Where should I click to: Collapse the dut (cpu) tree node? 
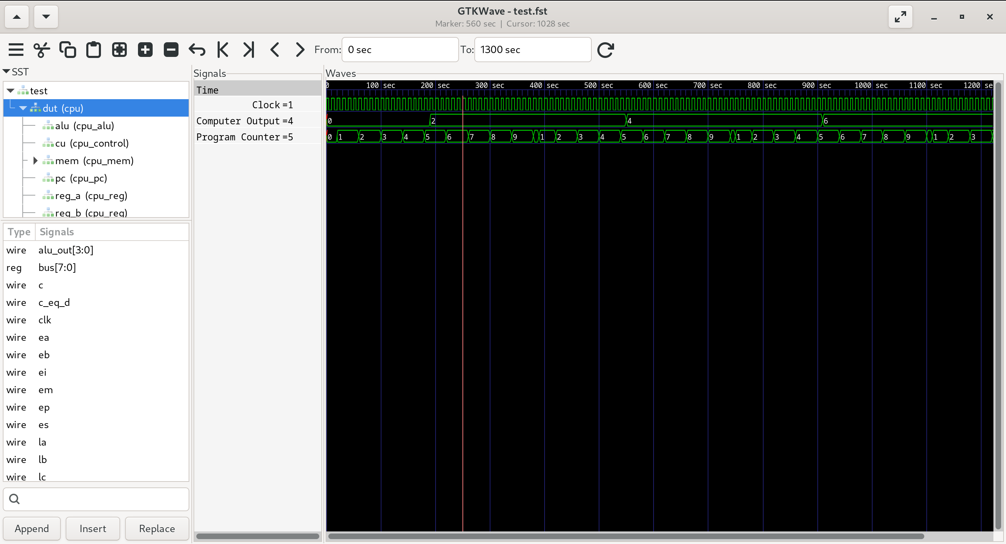(x=23, y=108)
